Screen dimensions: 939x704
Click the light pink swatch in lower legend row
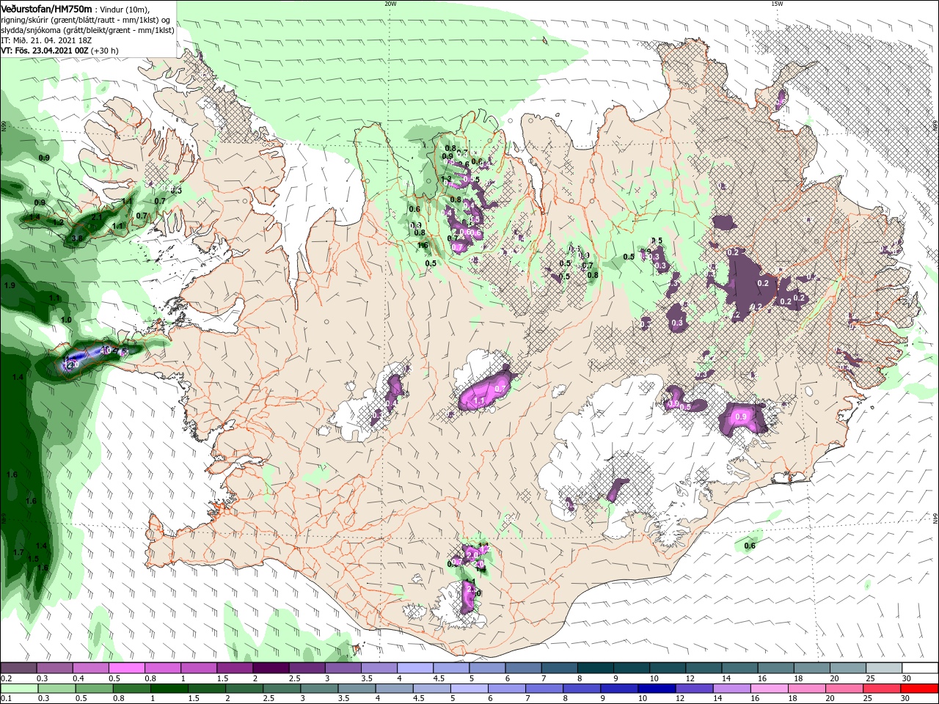pyautogui.click(x=770, y=689)
